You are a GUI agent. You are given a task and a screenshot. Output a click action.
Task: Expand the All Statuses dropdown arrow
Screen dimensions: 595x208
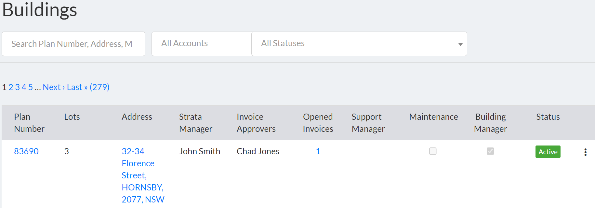(x=460, y=44)
